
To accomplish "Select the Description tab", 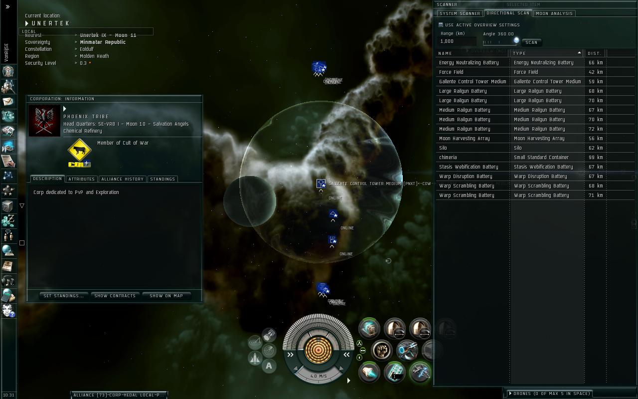I will click(47, 179).
